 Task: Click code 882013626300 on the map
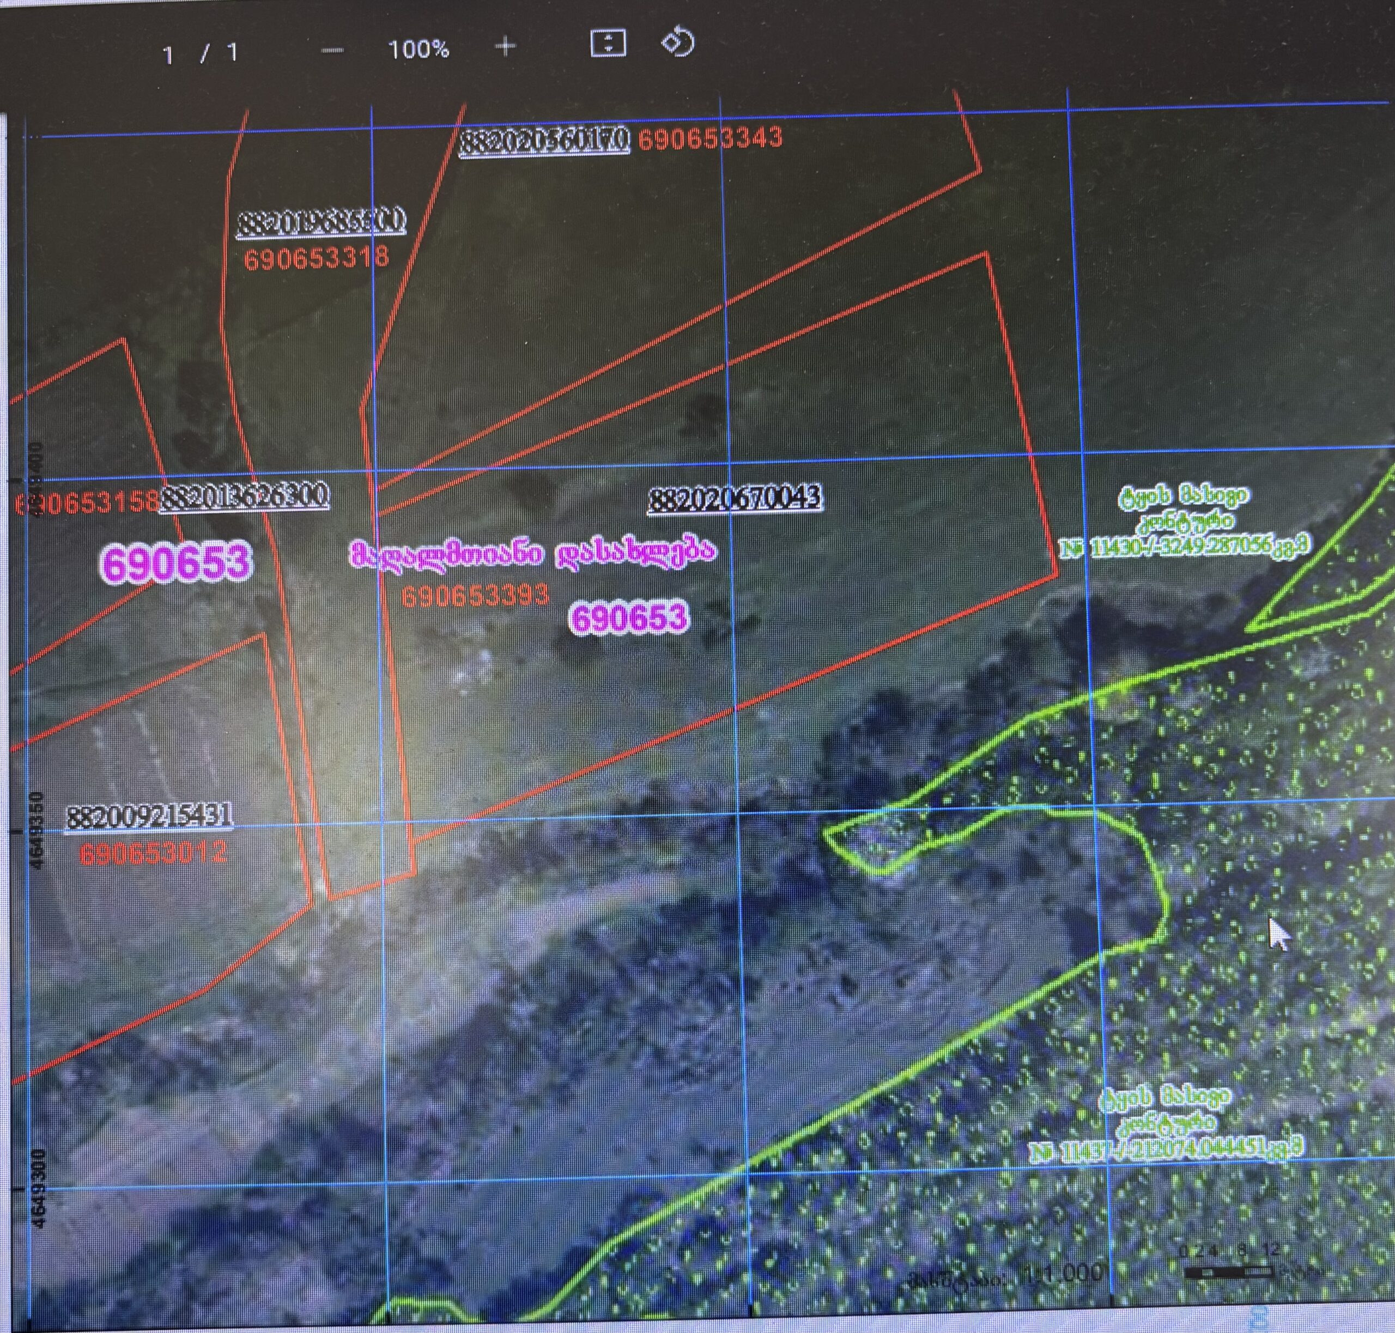click(x=245, y=496)
